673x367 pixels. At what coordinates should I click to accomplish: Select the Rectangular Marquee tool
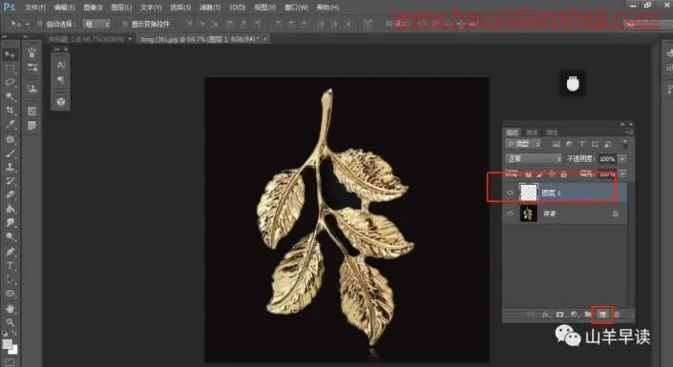(10, 69)
